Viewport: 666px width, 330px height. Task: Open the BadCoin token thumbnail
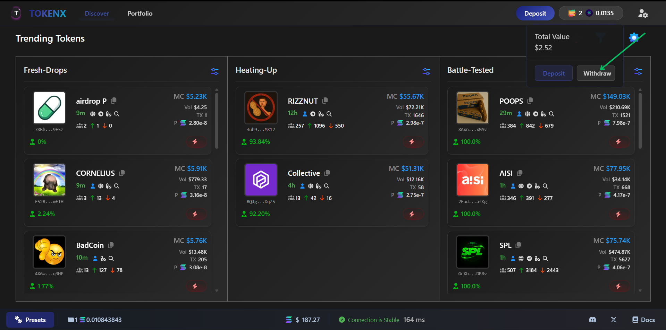click(x=49, y=252)
